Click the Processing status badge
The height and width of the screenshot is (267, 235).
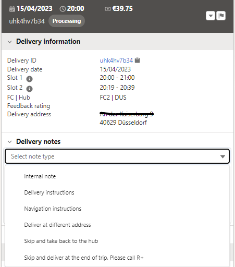[x=67, y=21]
